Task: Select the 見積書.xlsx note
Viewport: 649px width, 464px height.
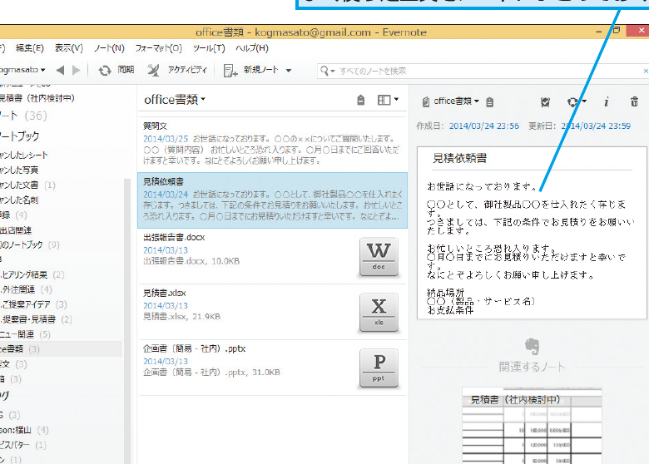Action: point(272,312)
